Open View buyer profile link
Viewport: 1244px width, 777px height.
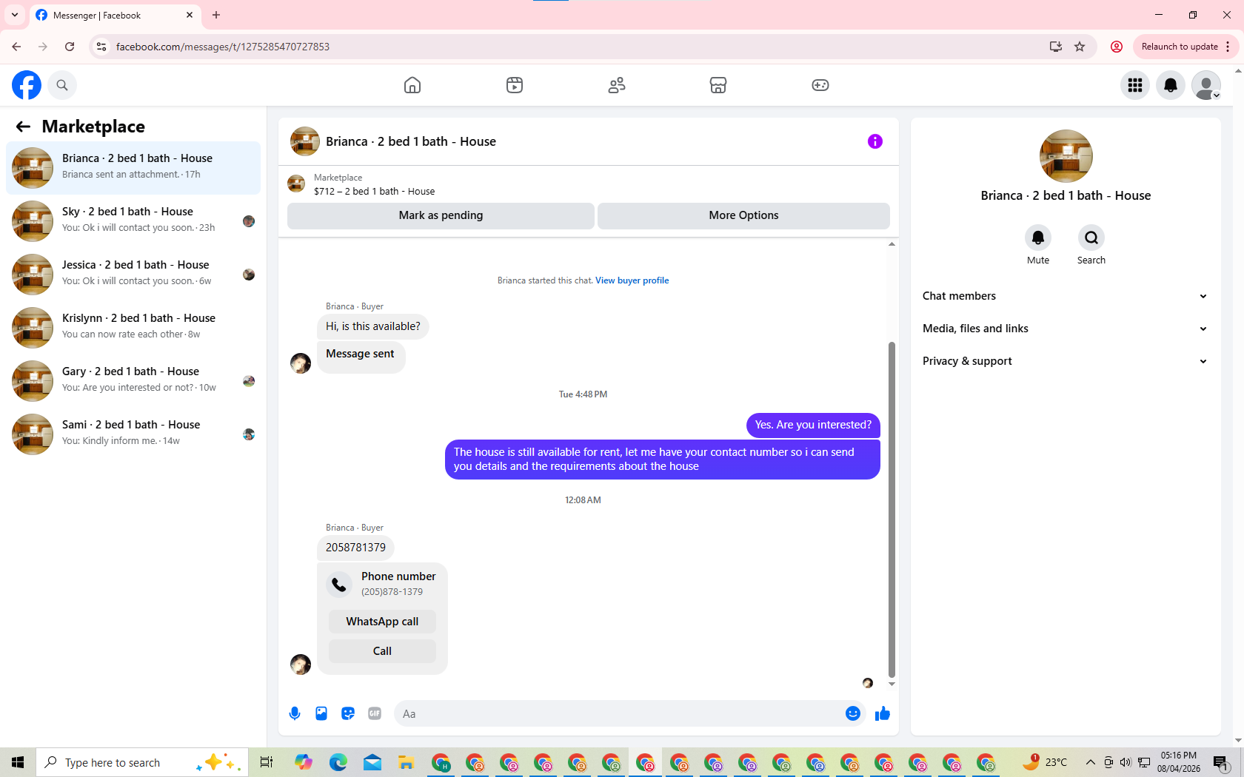pos(632,280)
